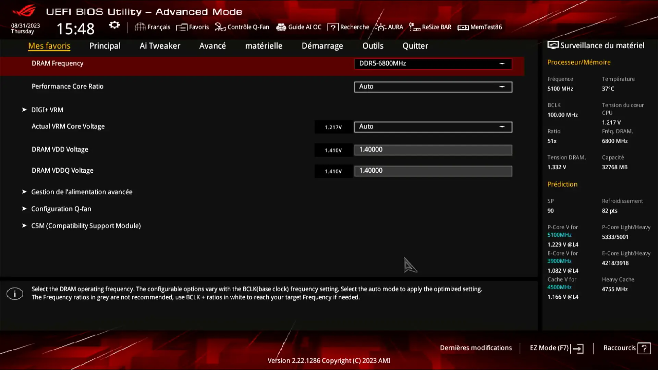Click Guide AI OC label
658x370 pixels.
pyautogui.click(x=305, y=27)
